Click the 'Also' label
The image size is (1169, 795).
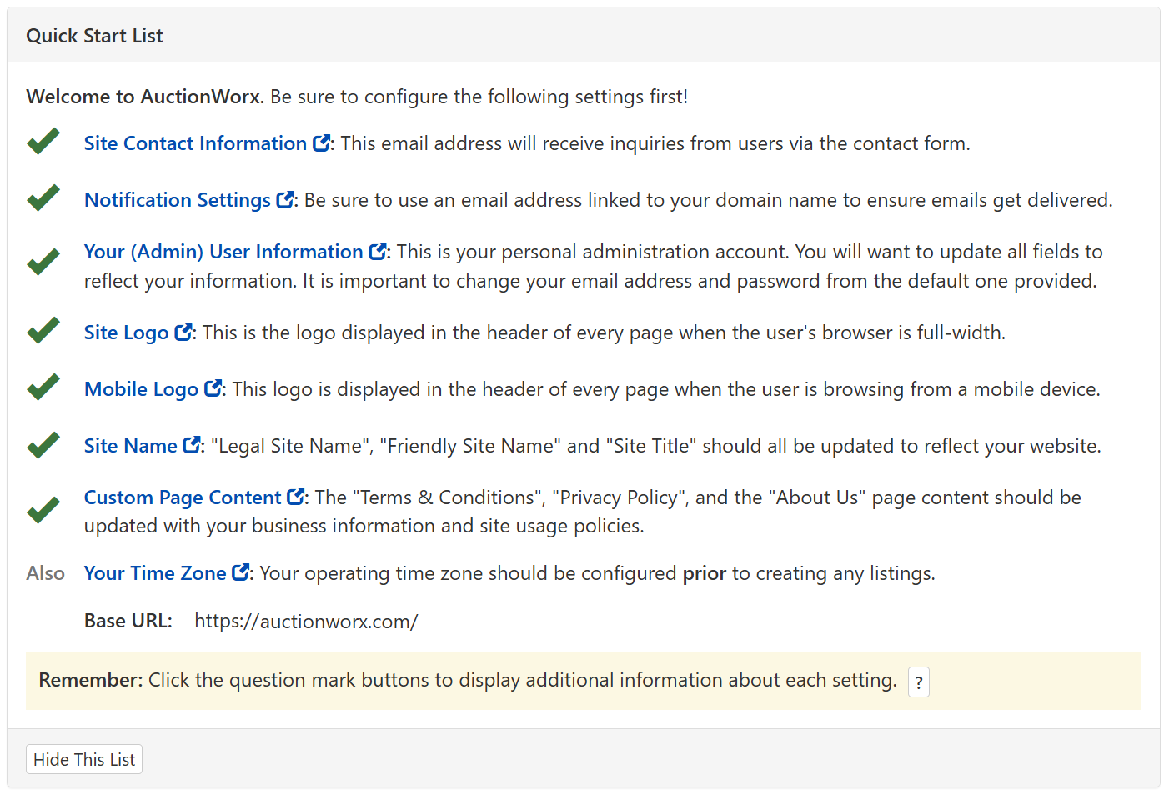pyautogui.click(x=46, y=573)
